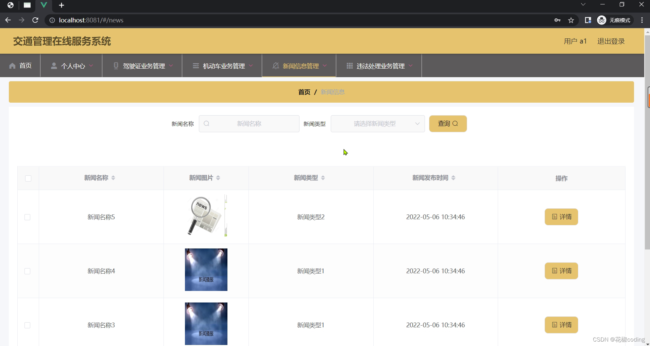Switch to the 新闻信息管理 menu
650x346 pixels.
[301, 66]
